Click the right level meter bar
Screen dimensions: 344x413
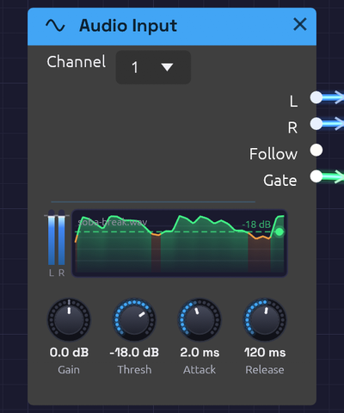[x=61, y=238]
